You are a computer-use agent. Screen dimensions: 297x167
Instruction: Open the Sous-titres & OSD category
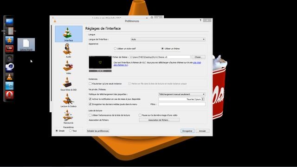[69, 83]
